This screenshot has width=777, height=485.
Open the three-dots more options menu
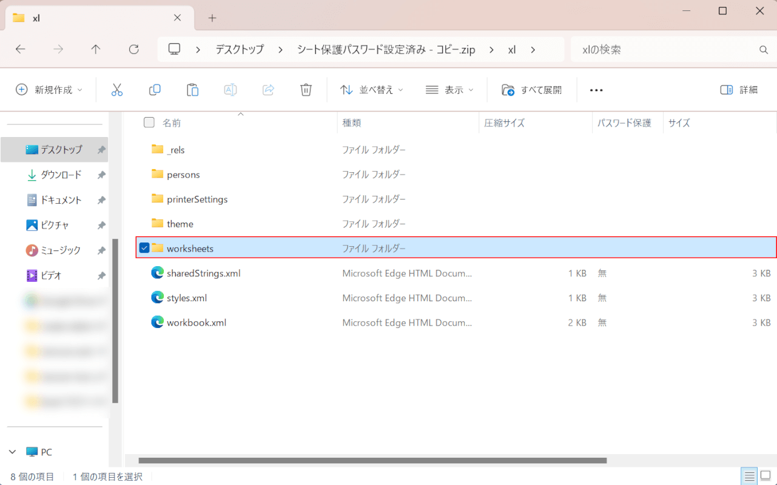pyautogui.click(x=596, y=90)
